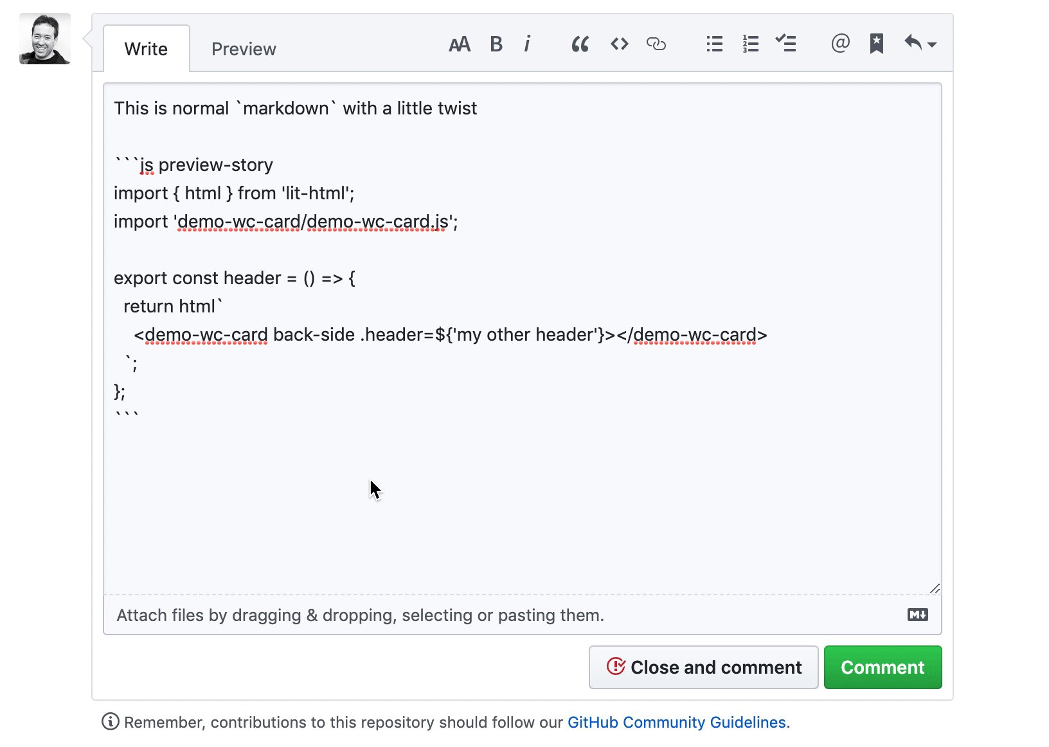Mention a user with @ icon

click(x=840, y=43)
